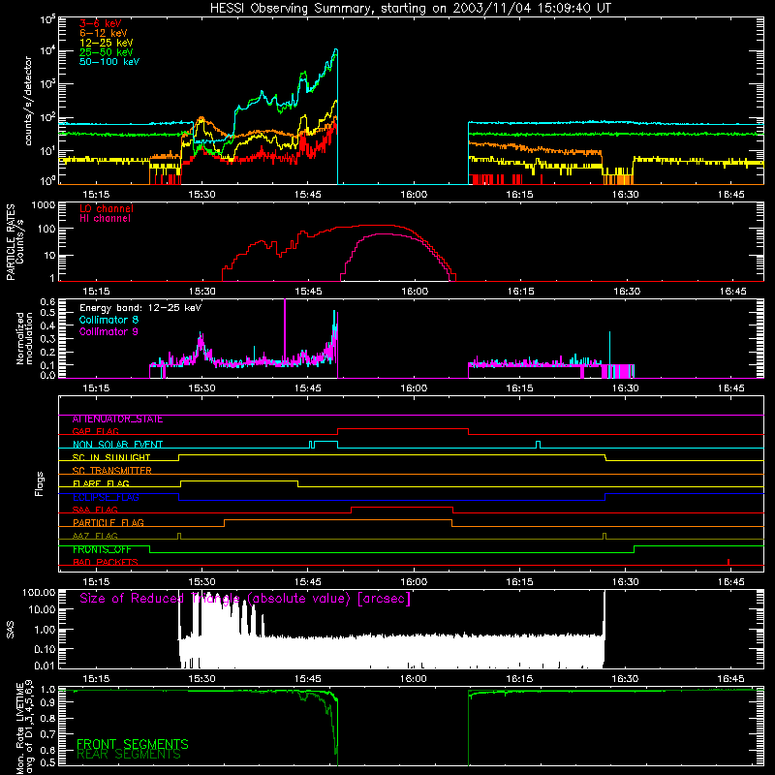Click the 'Energy band: 12-25 keV' caption
The width and height of the screenshot is (775, 775).
[140, 308]
